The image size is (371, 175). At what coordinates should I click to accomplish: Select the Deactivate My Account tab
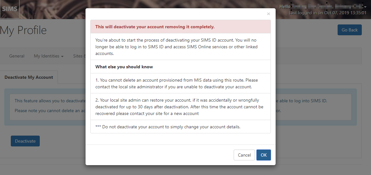click(x=29, y=77)
